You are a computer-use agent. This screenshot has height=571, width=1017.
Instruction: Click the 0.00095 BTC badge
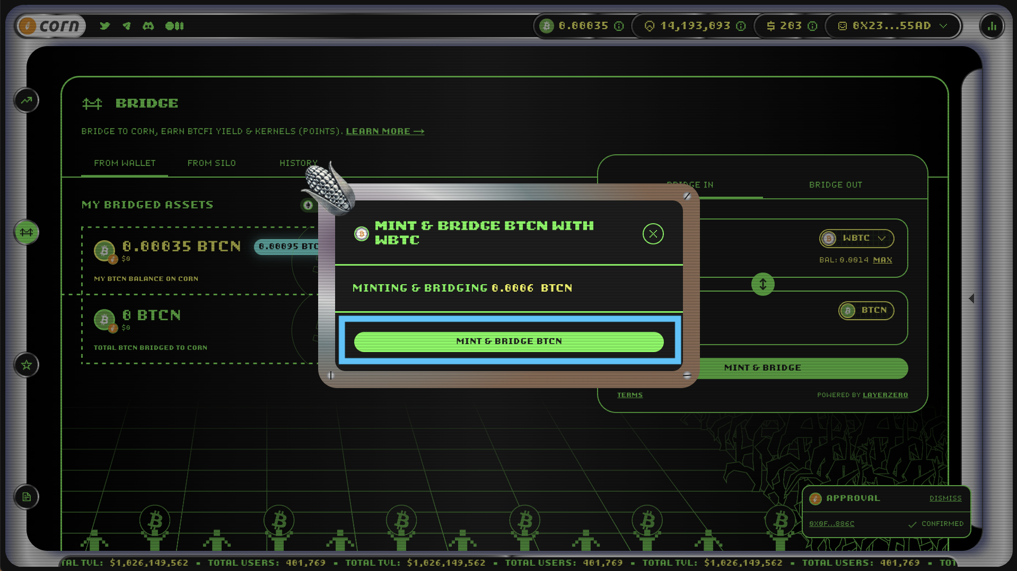point(287,247)
